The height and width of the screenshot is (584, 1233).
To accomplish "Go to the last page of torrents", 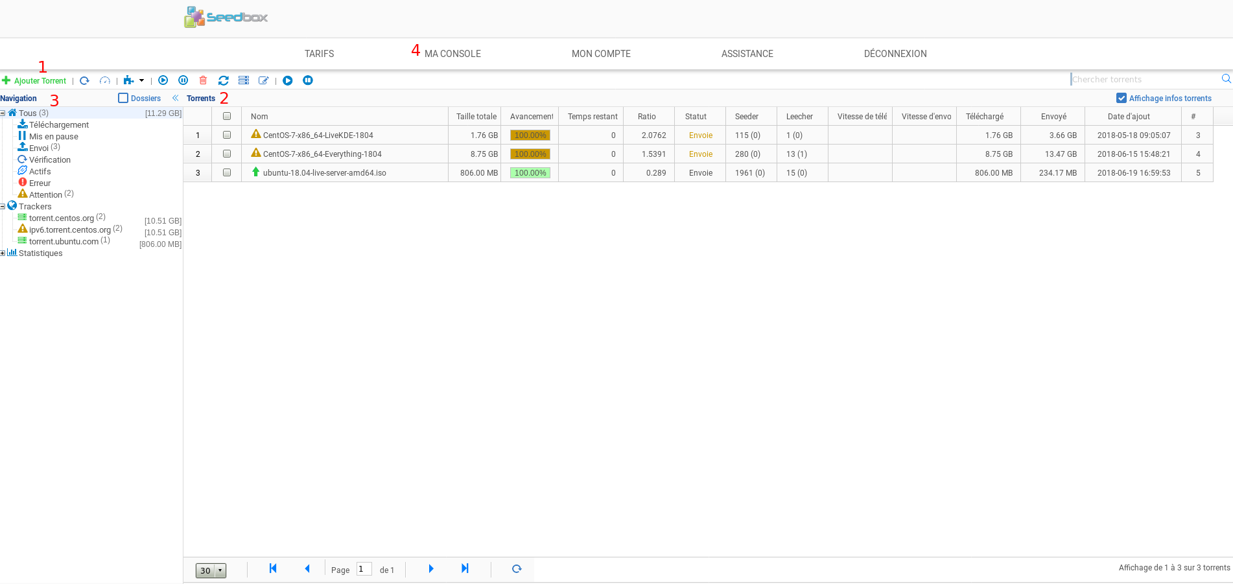I will click(465, 568).
